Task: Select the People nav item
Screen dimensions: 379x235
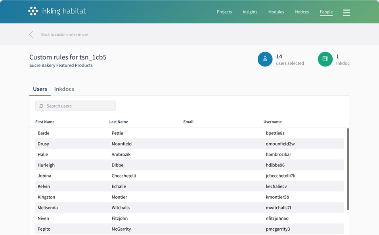Action: click(x=326, y=12)
